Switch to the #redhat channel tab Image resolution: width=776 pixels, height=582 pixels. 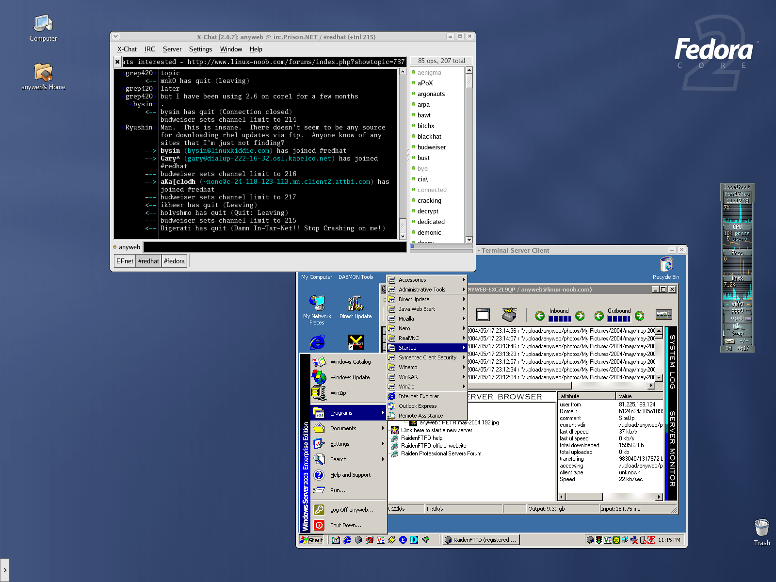click(x=148, y=261)
